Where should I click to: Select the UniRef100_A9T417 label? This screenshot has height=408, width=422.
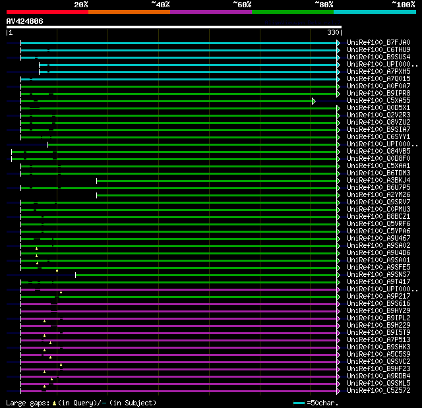coord(378,282)
